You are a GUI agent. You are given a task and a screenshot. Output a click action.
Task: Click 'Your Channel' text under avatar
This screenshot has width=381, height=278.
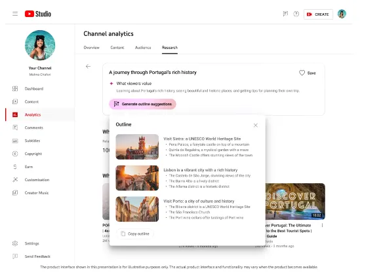click(40, 68)
